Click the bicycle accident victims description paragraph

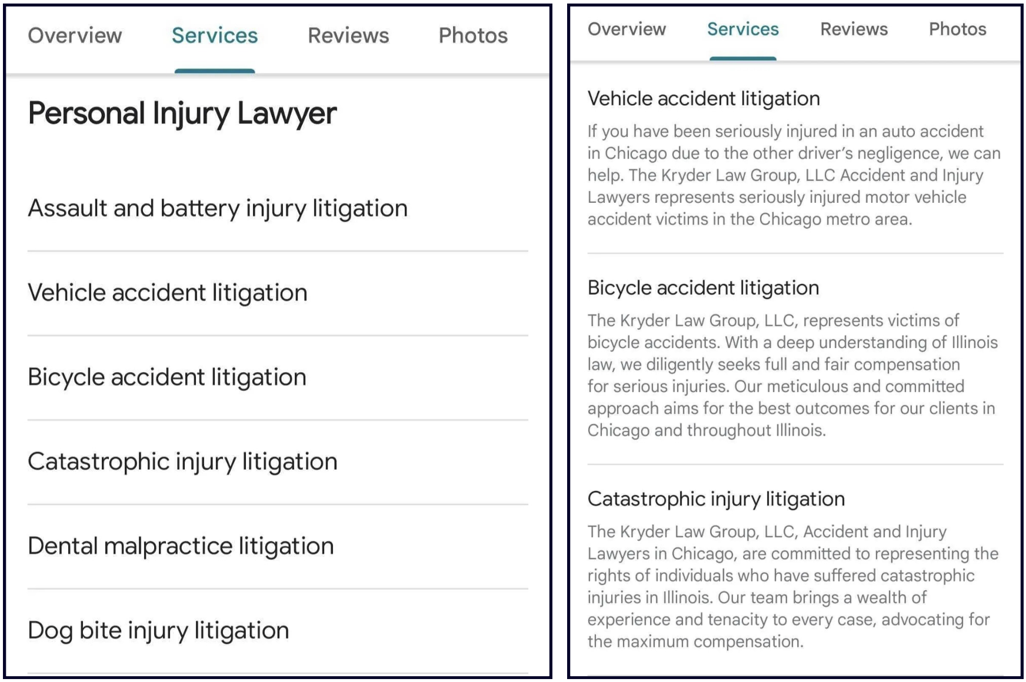(x=792, y=375)
